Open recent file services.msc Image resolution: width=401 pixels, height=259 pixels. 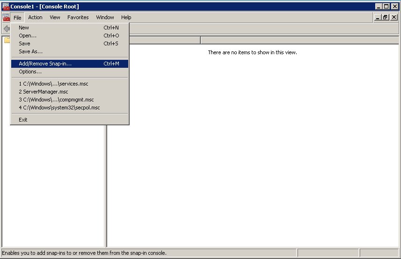point(53,84)
